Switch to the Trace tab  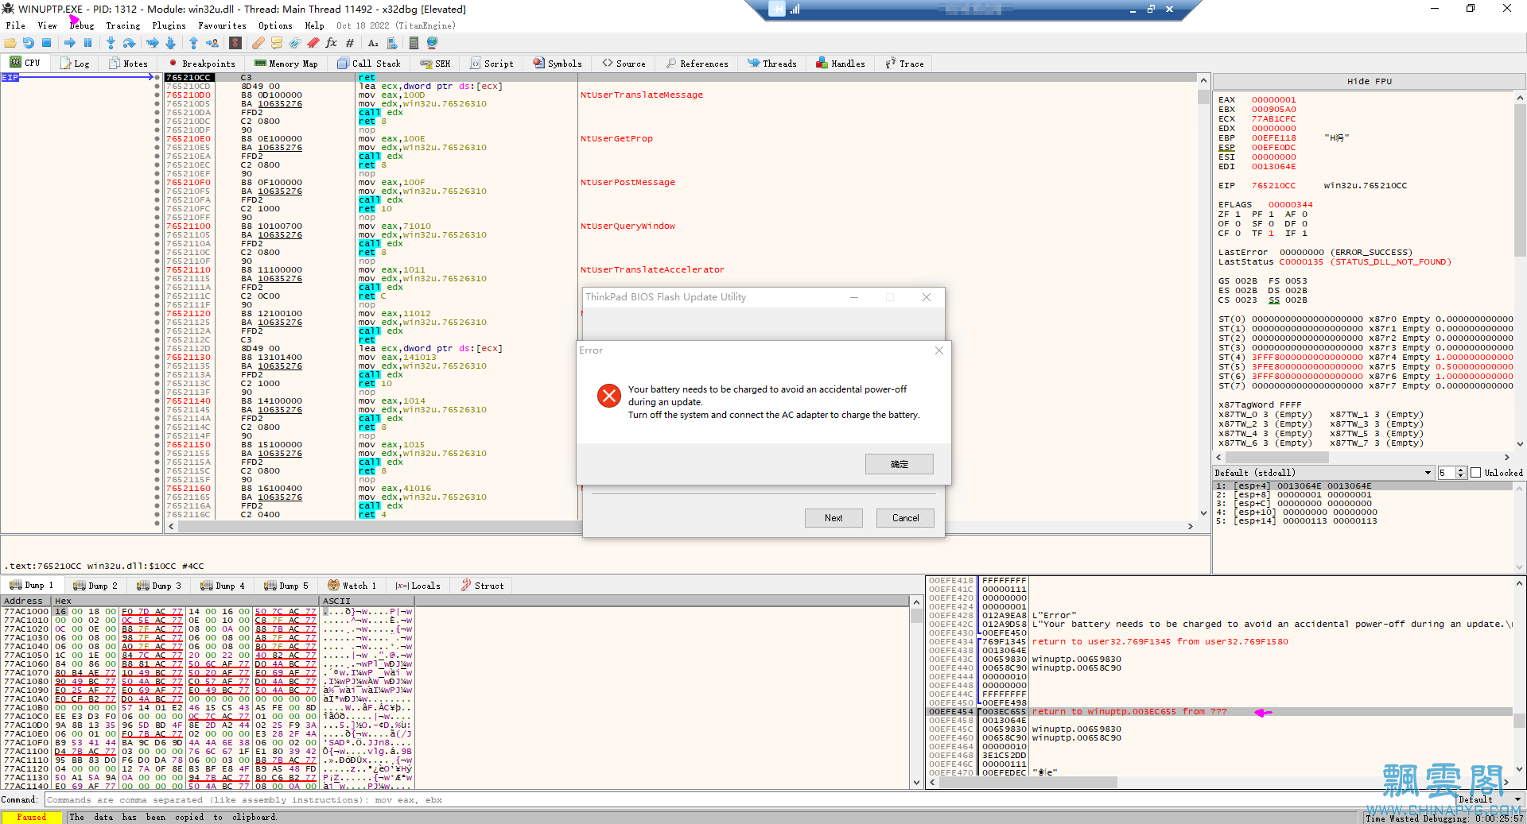point(905,64)
